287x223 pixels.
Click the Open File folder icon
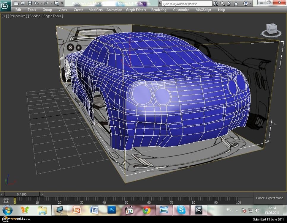point(23,3)
